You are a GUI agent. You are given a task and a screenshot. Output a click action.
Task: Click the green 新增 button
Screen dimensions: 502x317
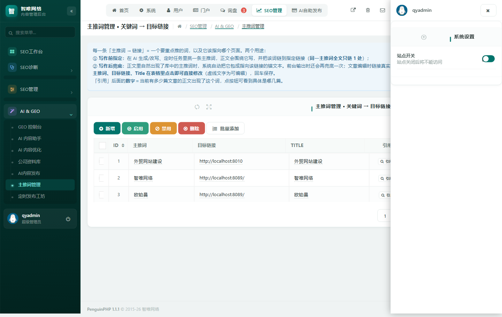coord(107,128)
